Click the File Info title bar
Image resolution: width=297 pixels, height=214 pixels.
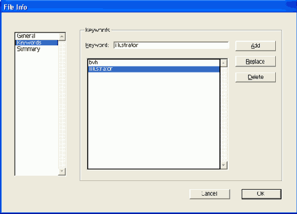coord(148,7)
